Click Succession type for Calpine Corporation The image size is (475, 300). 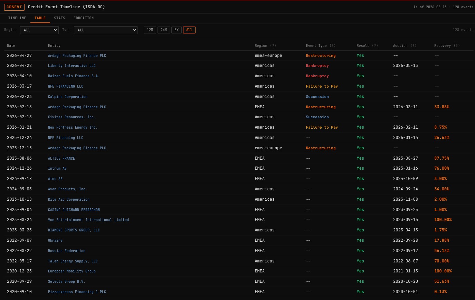point(317,97)
